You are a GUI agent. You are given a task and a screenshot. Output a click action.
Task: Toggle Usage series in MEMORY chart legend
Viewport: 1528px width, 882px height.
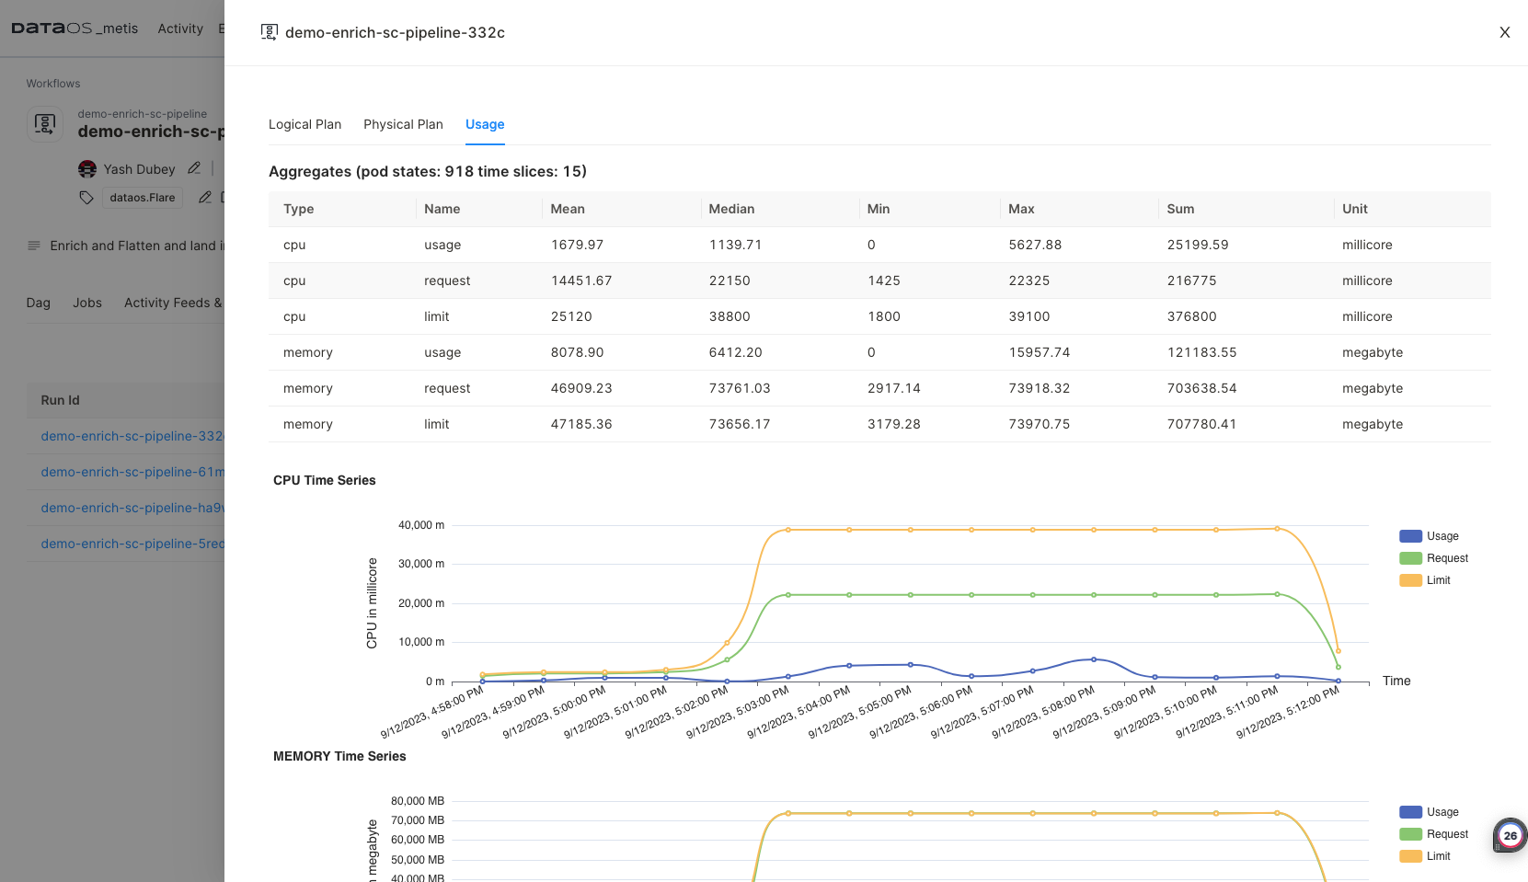(x=1429, y=812)
